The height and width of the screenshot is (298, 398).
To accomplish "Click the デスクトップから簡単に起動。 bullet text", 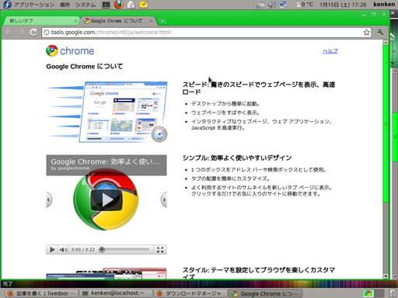I will 225,104.
